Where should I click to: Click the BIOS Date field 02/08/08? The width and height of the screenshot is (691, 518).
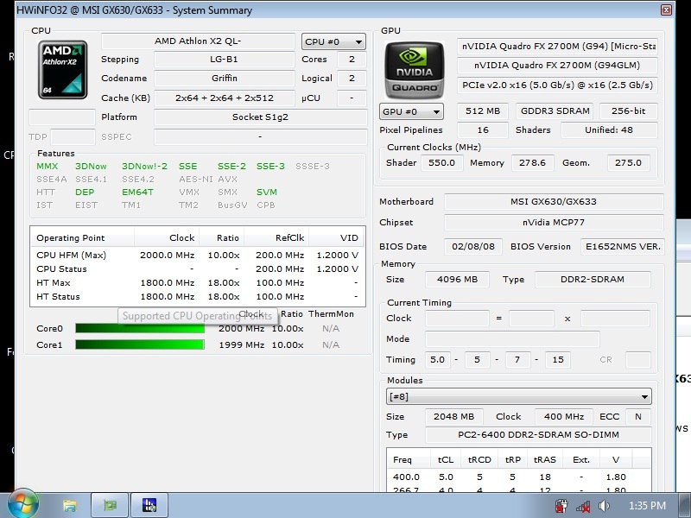[x=473, y=246]
